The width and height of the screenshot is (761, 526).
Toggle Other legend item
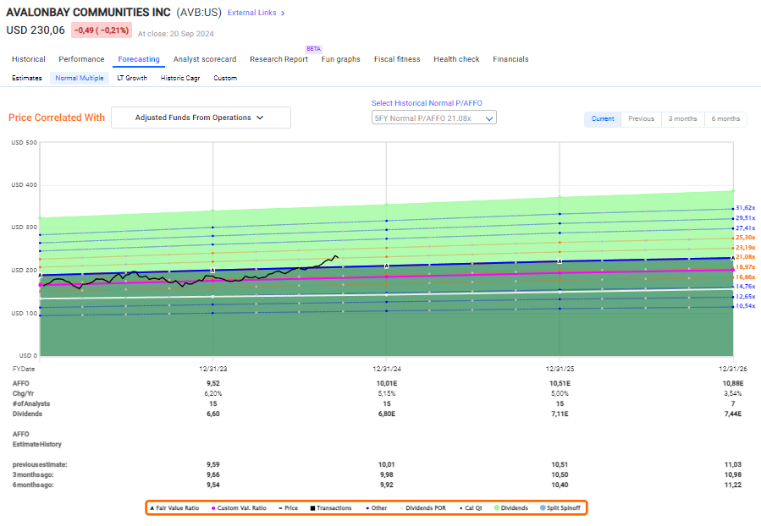click(x=377, y=508)
